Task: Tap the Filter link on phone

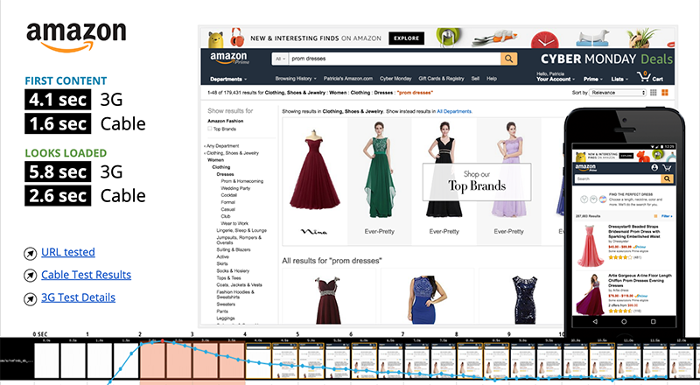Action: 667,216
